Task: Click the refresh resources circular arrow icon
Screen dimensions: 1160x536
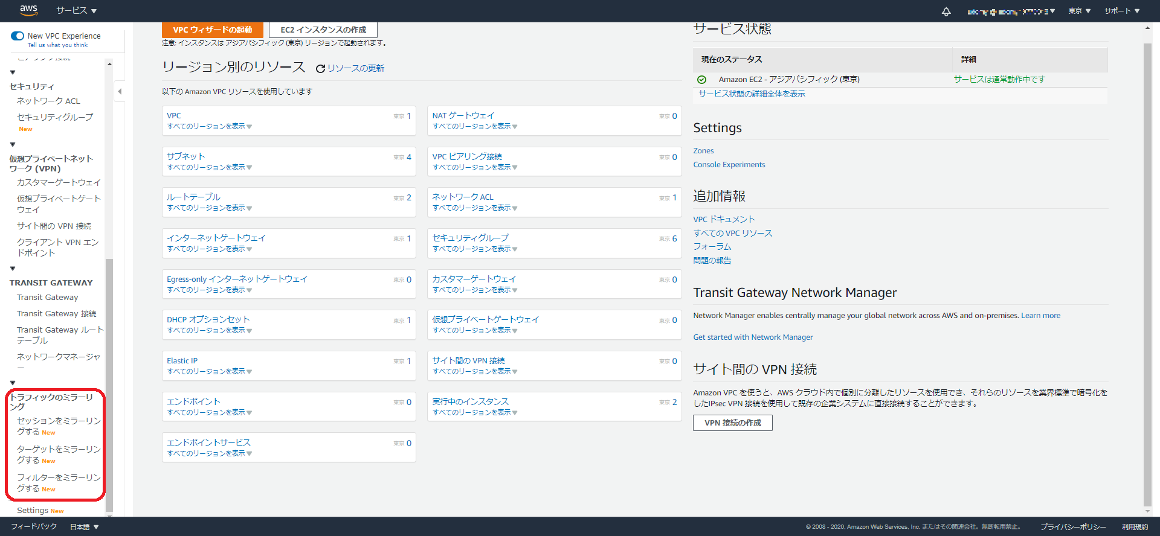Action: coord(320,69)
